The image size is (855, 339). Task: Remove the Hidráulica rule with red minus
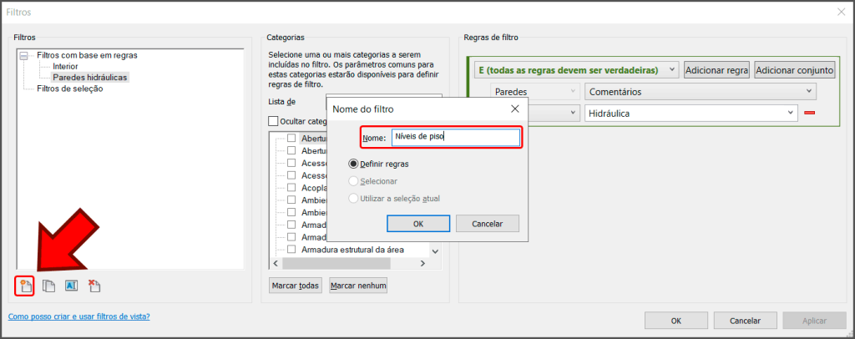(808, 113)
